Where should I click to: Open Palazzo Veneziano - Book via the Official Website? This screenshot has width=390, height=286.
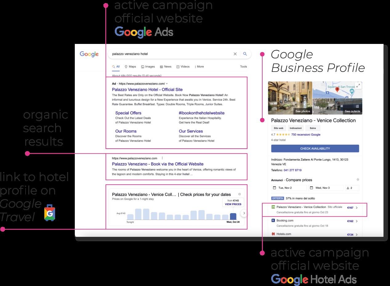(x=158, y=164)
